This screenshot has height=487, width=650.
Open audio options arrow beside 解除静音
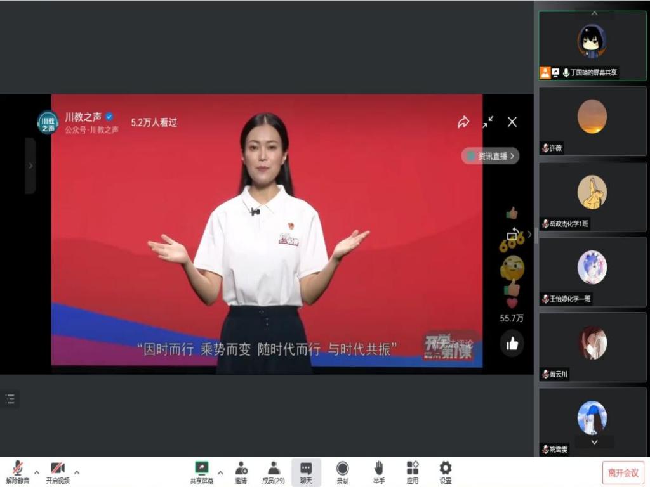[x=36, y=472]
